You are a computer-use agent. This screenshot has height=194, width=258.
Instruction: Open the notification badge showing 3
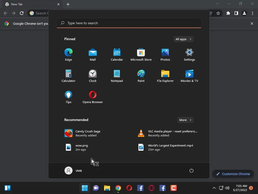pos(251,188)
